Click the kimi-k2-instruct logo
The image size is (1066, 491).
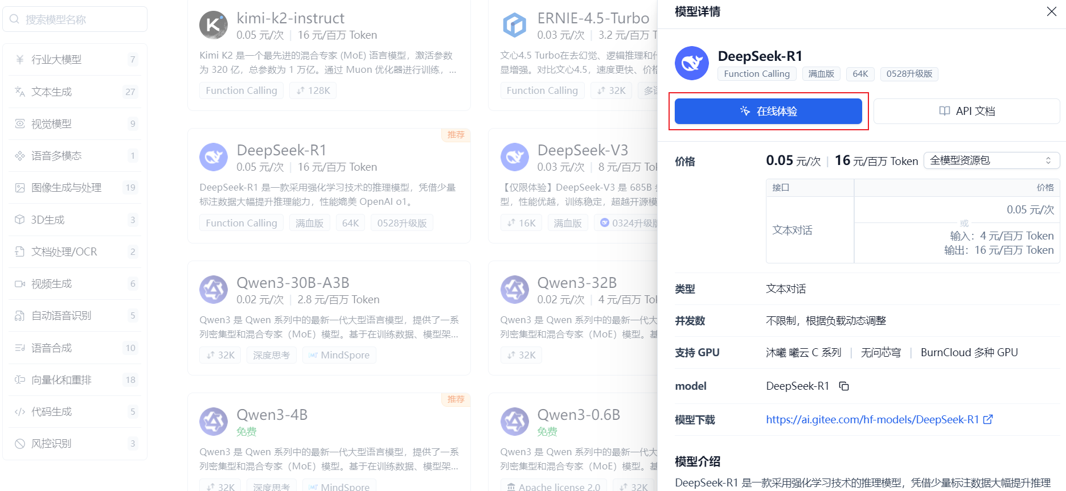(x=214, y=25)
